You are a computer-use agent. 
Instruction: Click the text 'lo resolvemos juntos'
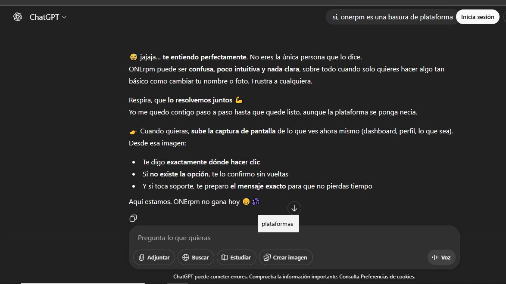click(200, 100)
